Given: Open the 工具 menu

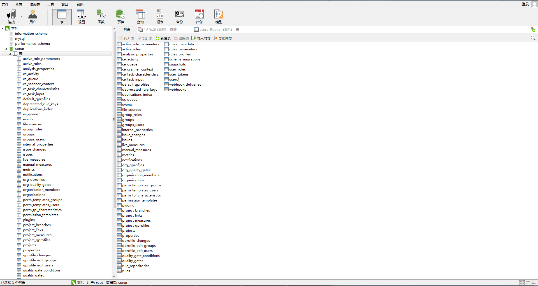Looking at the screenshot, I should [51, 4].
